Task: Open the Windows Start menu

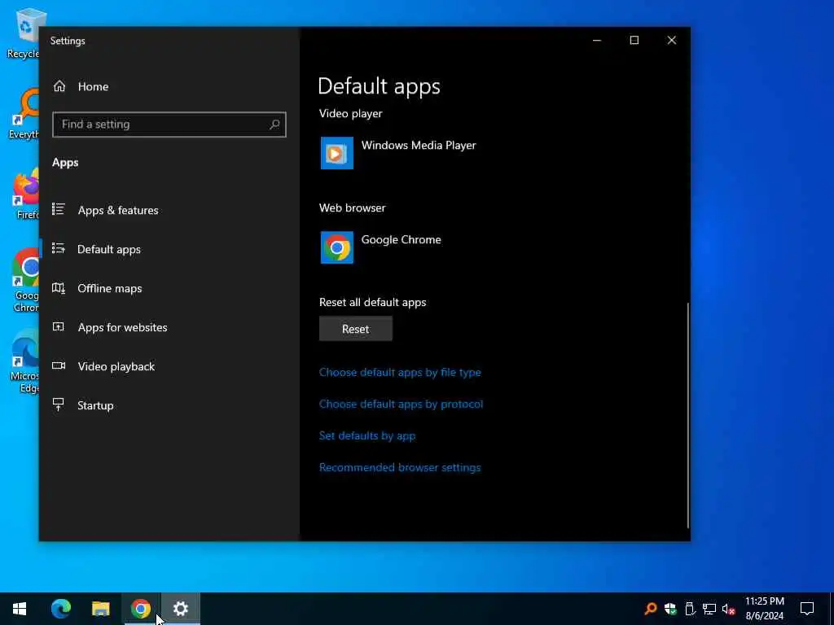Action: point(20,609)
